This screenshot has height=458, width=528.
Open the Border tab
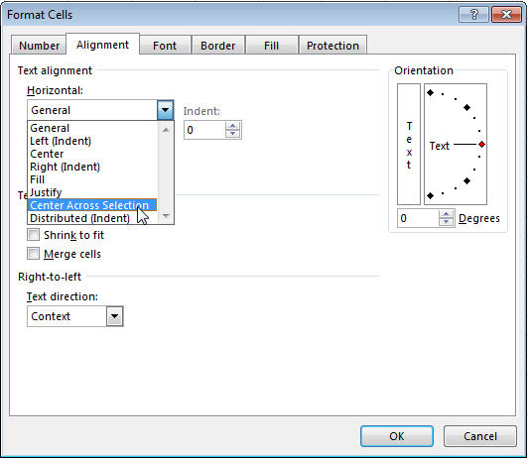(x=218, y=46)
